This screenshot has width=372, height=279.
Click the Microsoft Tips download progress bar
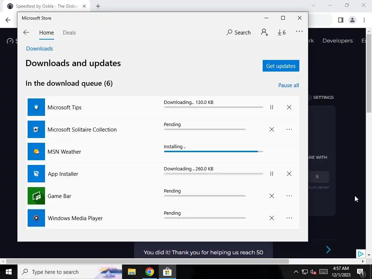(213, 107)
